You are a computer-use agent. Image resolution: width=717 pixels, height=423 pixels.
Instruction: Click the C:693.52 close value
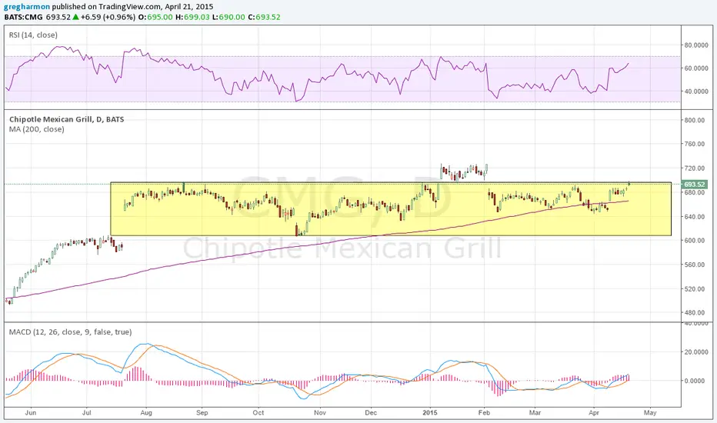[x=264, y=17]
